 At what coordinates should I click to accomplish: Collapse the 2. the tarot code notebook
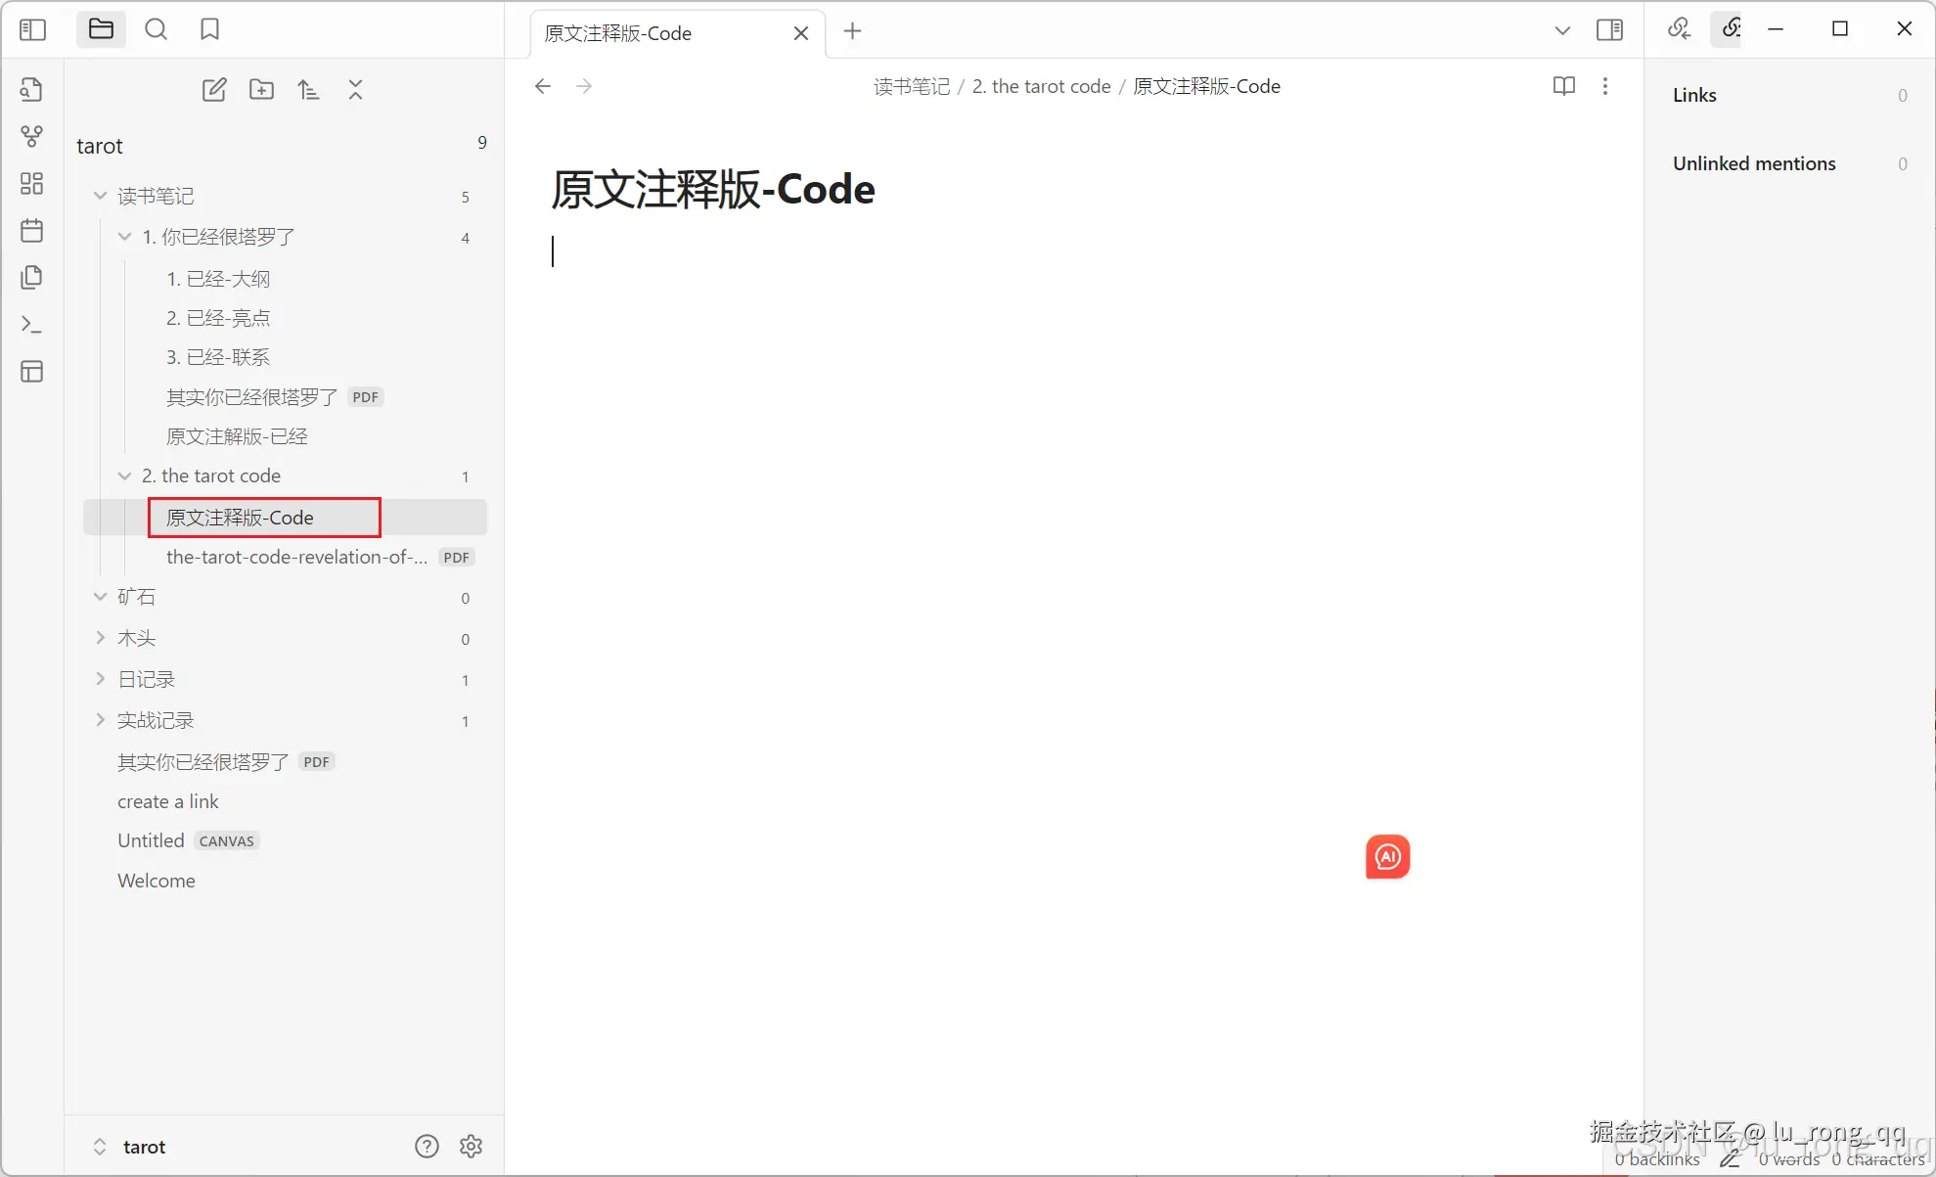coord(124,475)
